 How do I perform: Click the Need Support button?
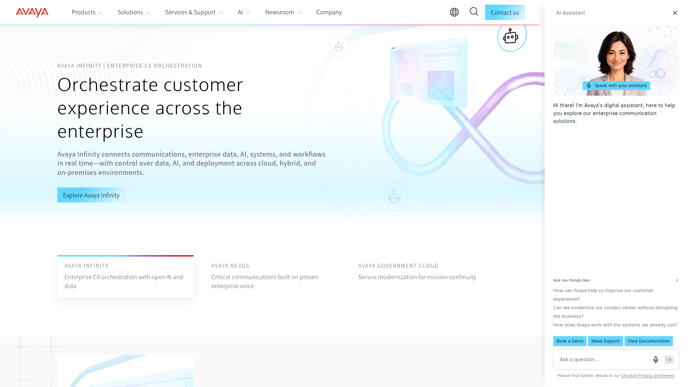[606, 341]
